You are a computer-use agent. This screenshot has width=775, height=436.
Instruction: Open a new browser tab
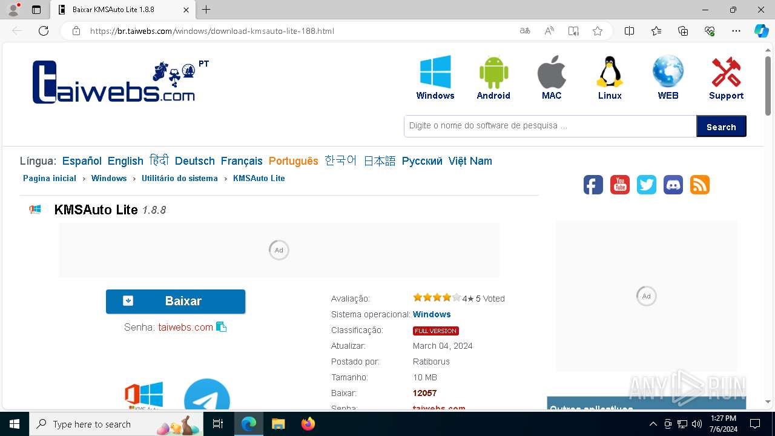pos(206,10)
